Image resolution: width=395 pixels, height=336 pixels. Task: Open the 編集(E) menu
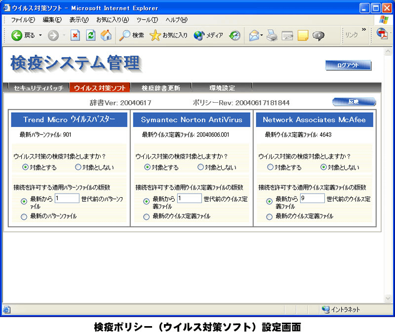pyautogui.click(x=52, y=20)
